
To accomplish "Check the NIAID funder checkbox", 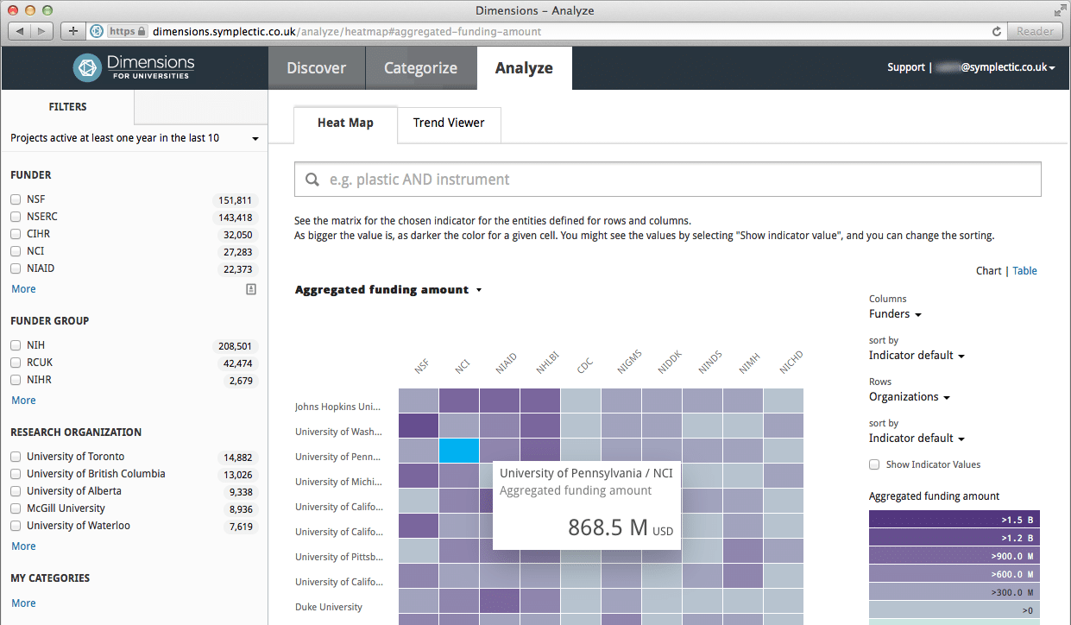I will tap(16, 268).
